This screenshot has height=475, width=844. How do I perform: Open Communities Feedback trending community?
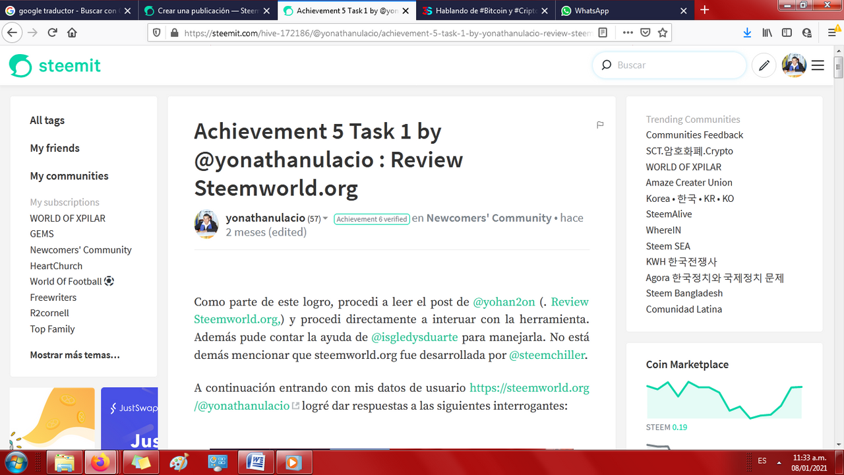click(694, 135)
